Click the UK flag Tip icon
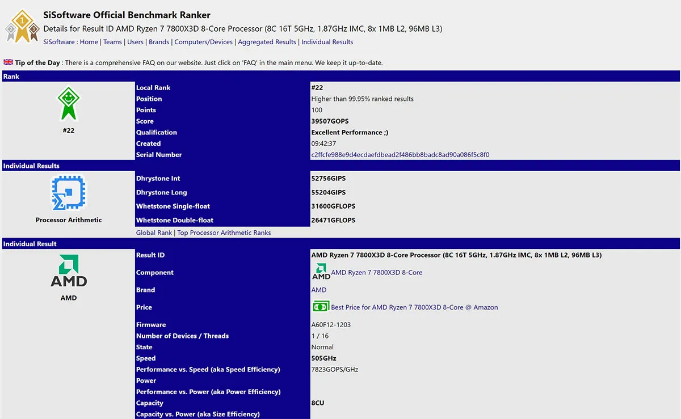 coord(9,62)
